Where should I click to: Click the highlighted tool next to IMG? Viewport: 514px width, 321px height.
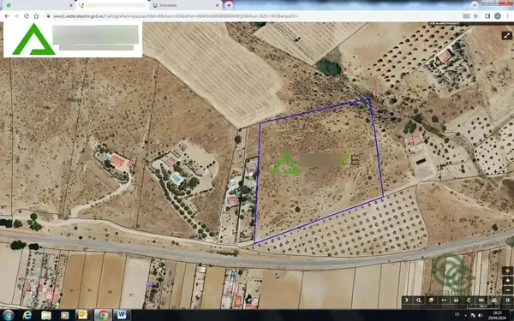click(494, 300)
